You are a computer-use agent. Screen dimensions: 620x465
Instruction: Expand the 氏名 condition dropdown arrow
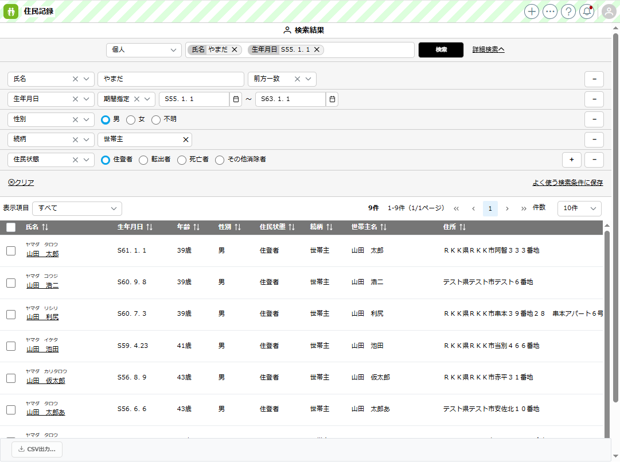[x=86, y=79]
